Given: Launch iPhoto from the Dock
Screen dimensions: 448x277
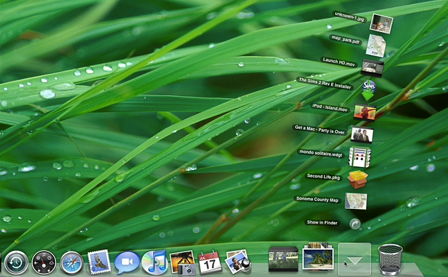Looking at the screenshot, I should click(x=183, y=262).
